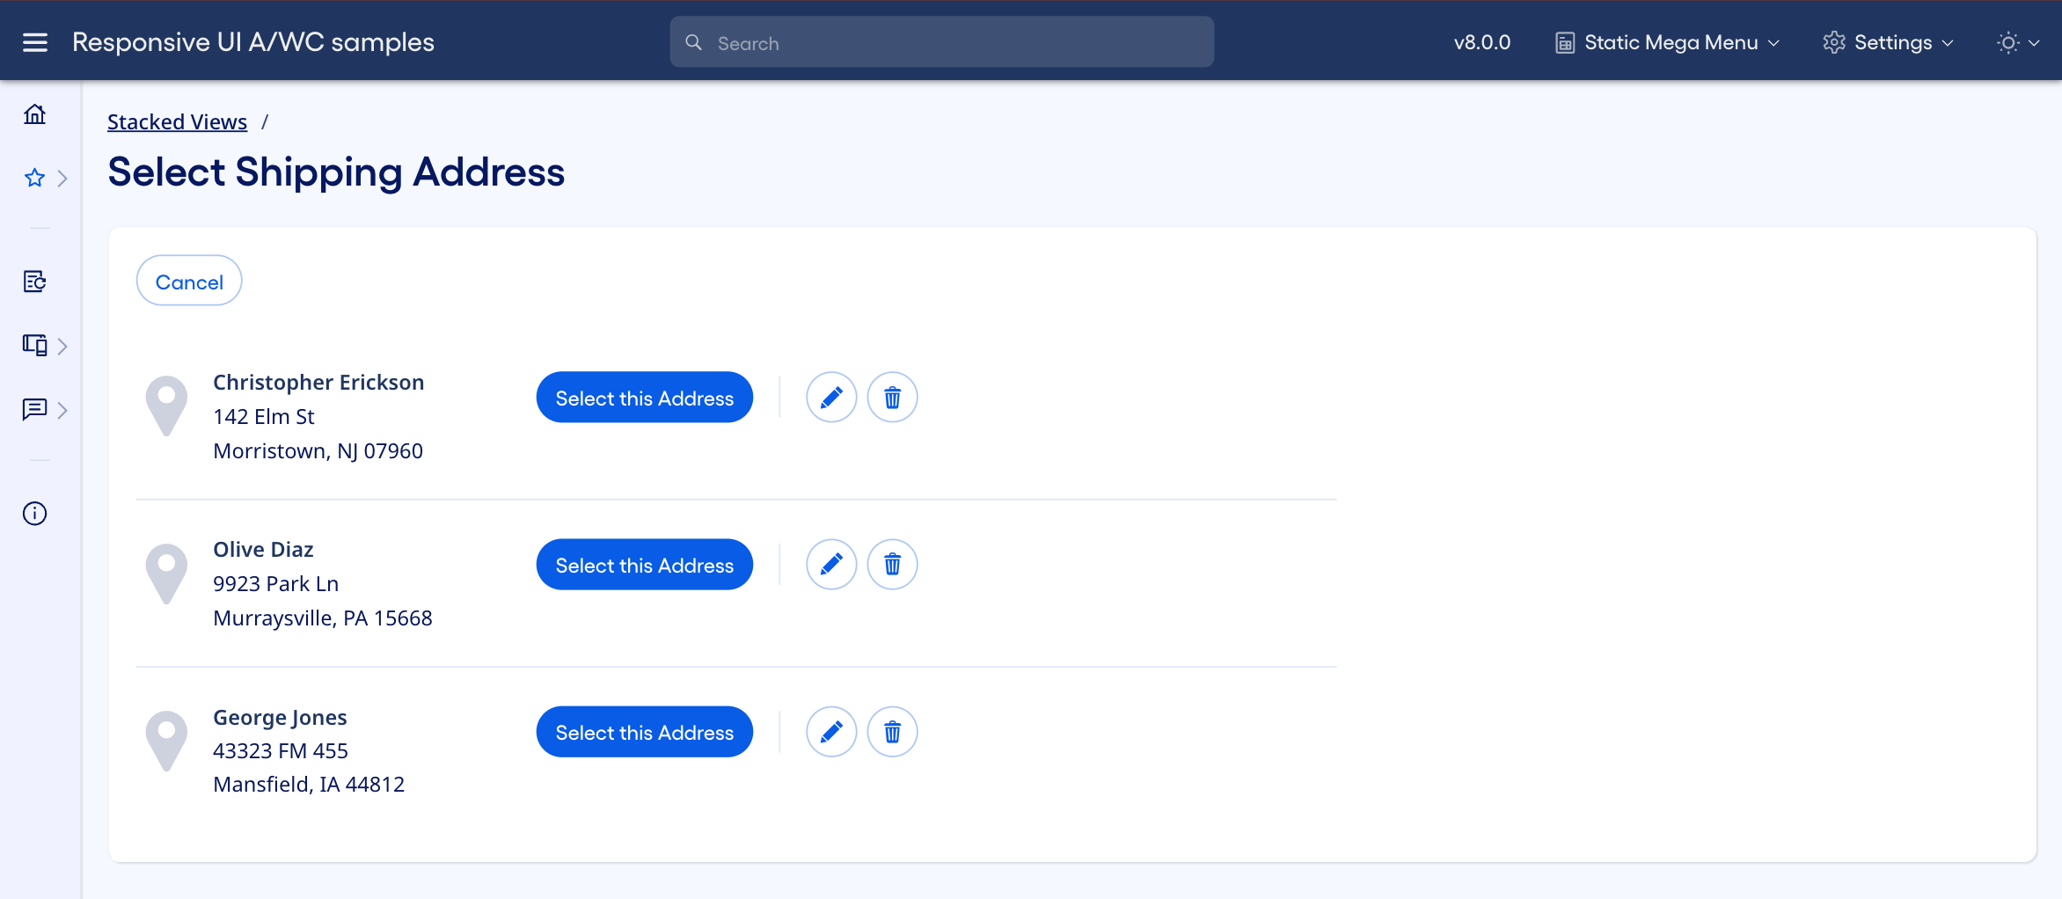Viewport: 2062px width, 899px height.
Task: Select George Jones's shipping address
Action: 644,732
